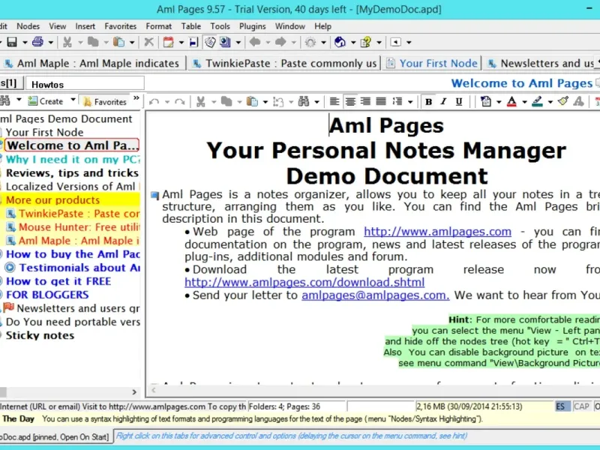Click the globe home icon in toolbar
This screenshot has height=450, width=600.
[x=340, y=42]
